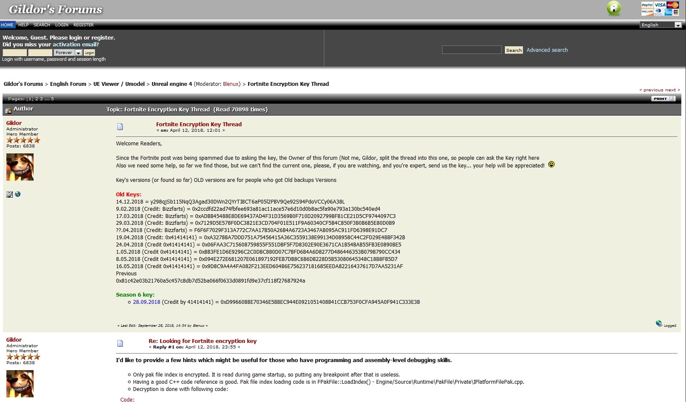Click the star rank icons in second post

click(23, 357)
